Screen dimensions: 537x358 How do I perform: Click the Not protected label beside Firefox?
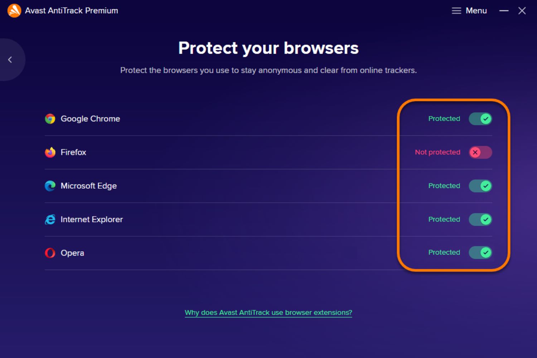437,152
